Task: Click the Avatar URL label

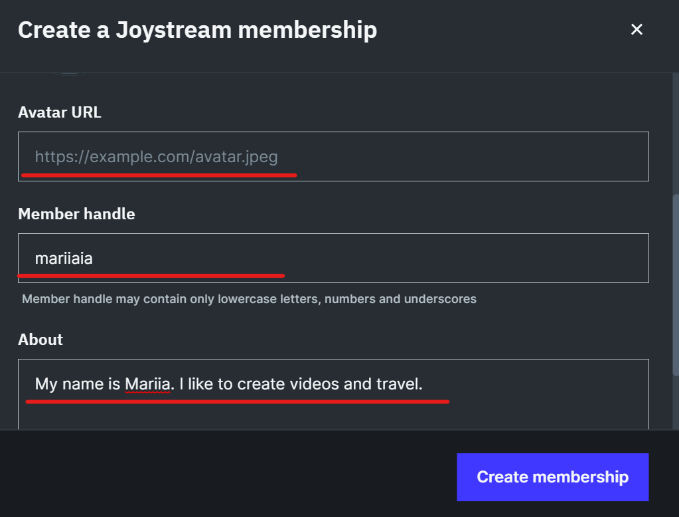Action: (59, 112)
